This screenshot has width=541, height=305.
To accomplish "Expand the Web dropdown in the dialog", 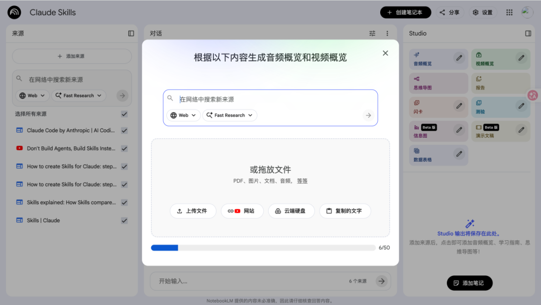I will pyautogui.click(x=183, y=115).
